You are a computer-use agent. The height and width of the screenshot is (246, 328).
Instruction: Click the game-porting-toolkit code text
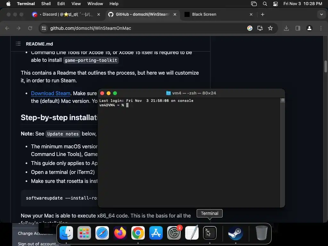[91, 60]
